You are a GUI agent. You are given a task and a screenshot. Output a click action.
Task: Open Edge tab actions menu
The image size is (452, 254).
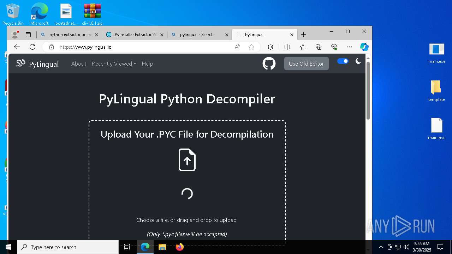(28, 35)
